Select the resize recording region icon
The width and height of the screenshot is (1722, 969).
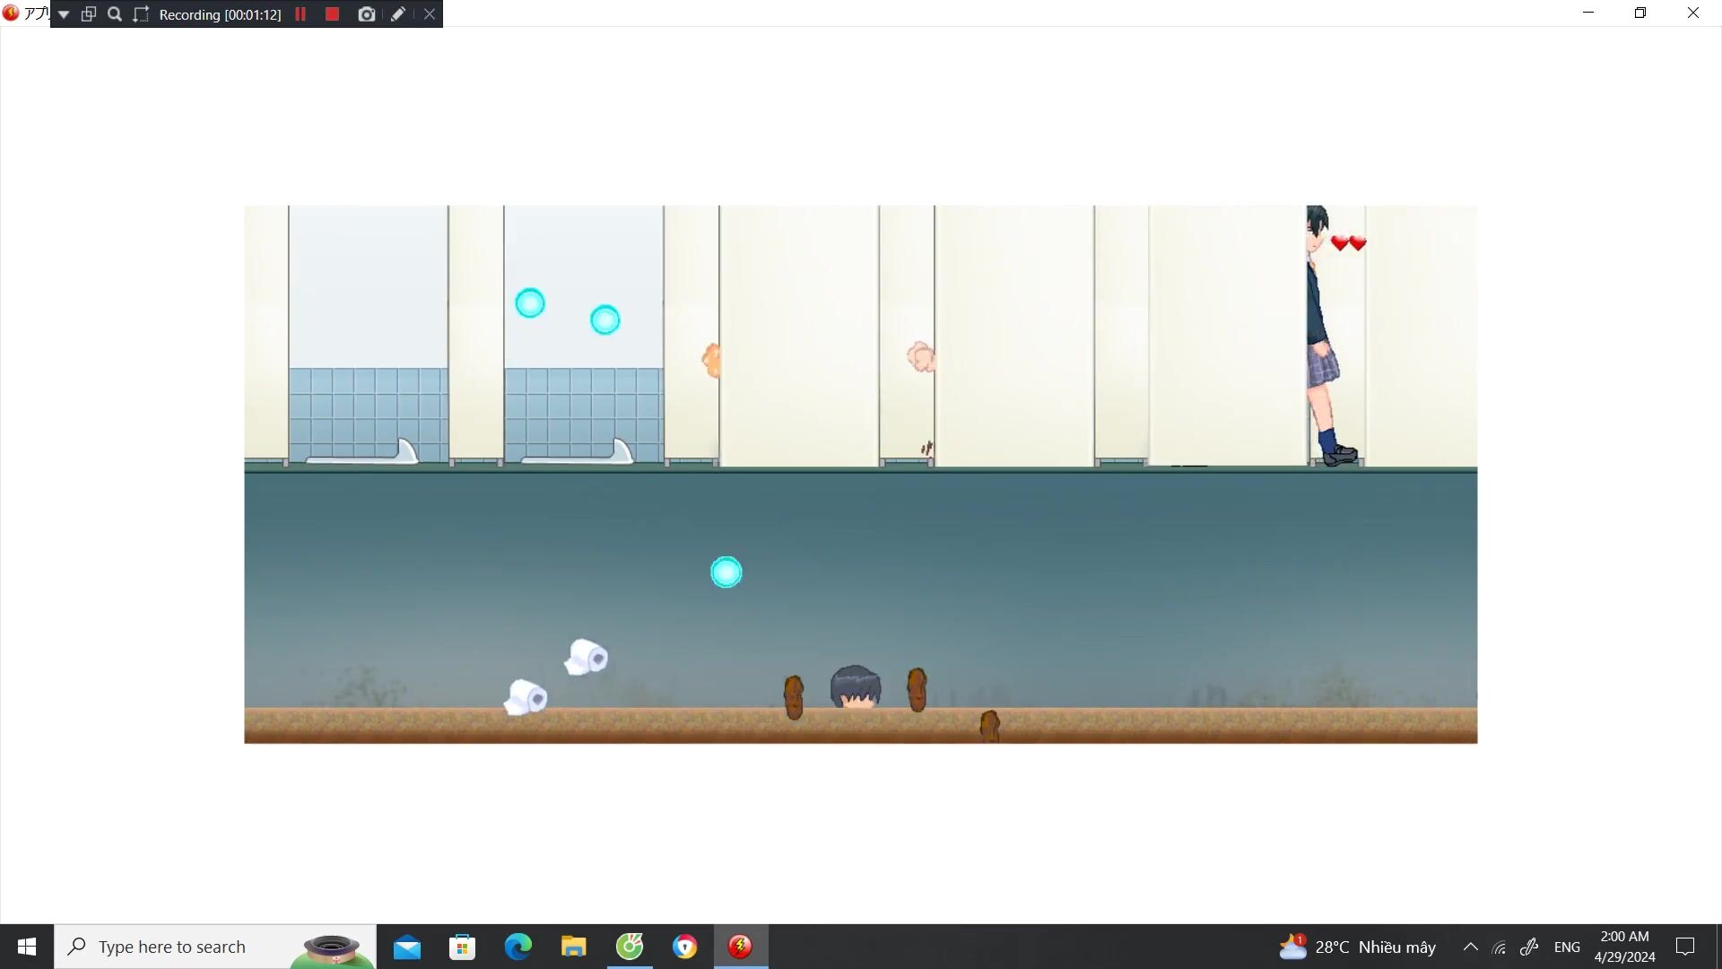[141, 14]
